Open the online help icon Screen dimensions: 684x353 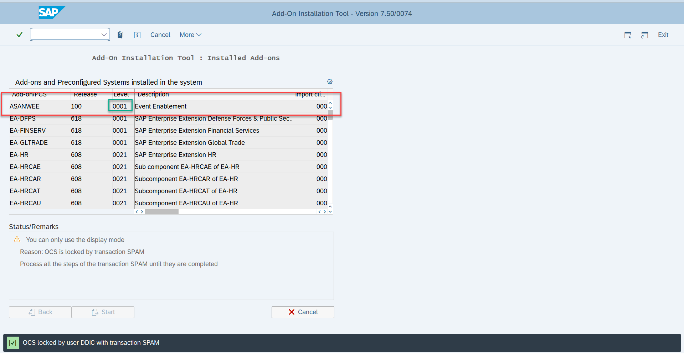(120, 35)
